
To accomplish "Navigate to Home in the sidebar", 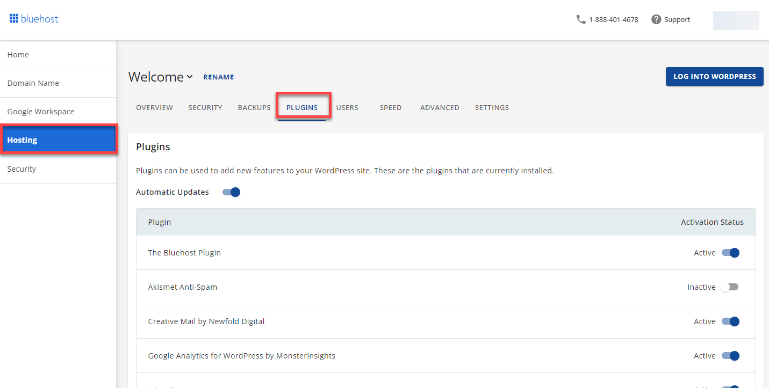I will 18,54.
